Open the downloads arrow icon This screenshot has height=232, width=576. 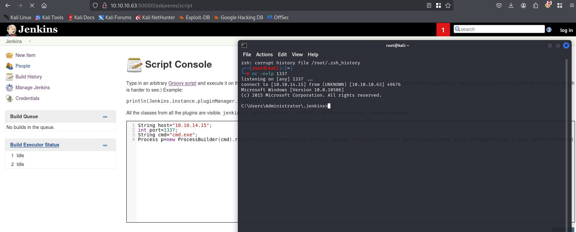(511, 5)
